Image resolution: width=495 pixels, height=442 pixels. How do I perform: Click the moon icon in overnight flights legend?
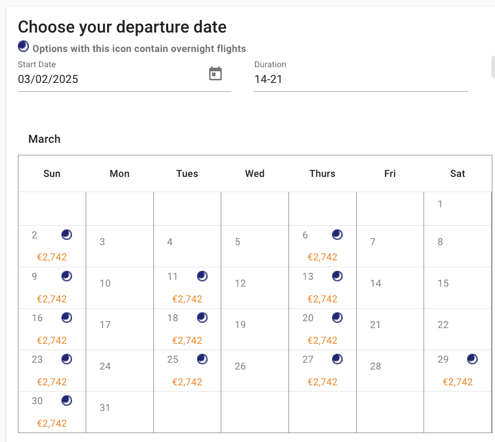(x=23, y=46)
